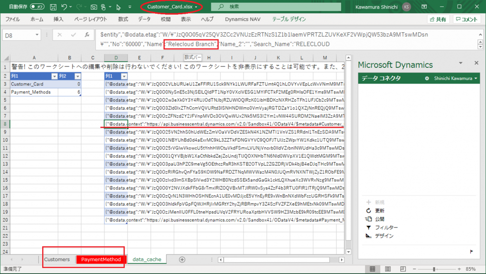Click the Select All corner triangle

click(x=6, y=58)
